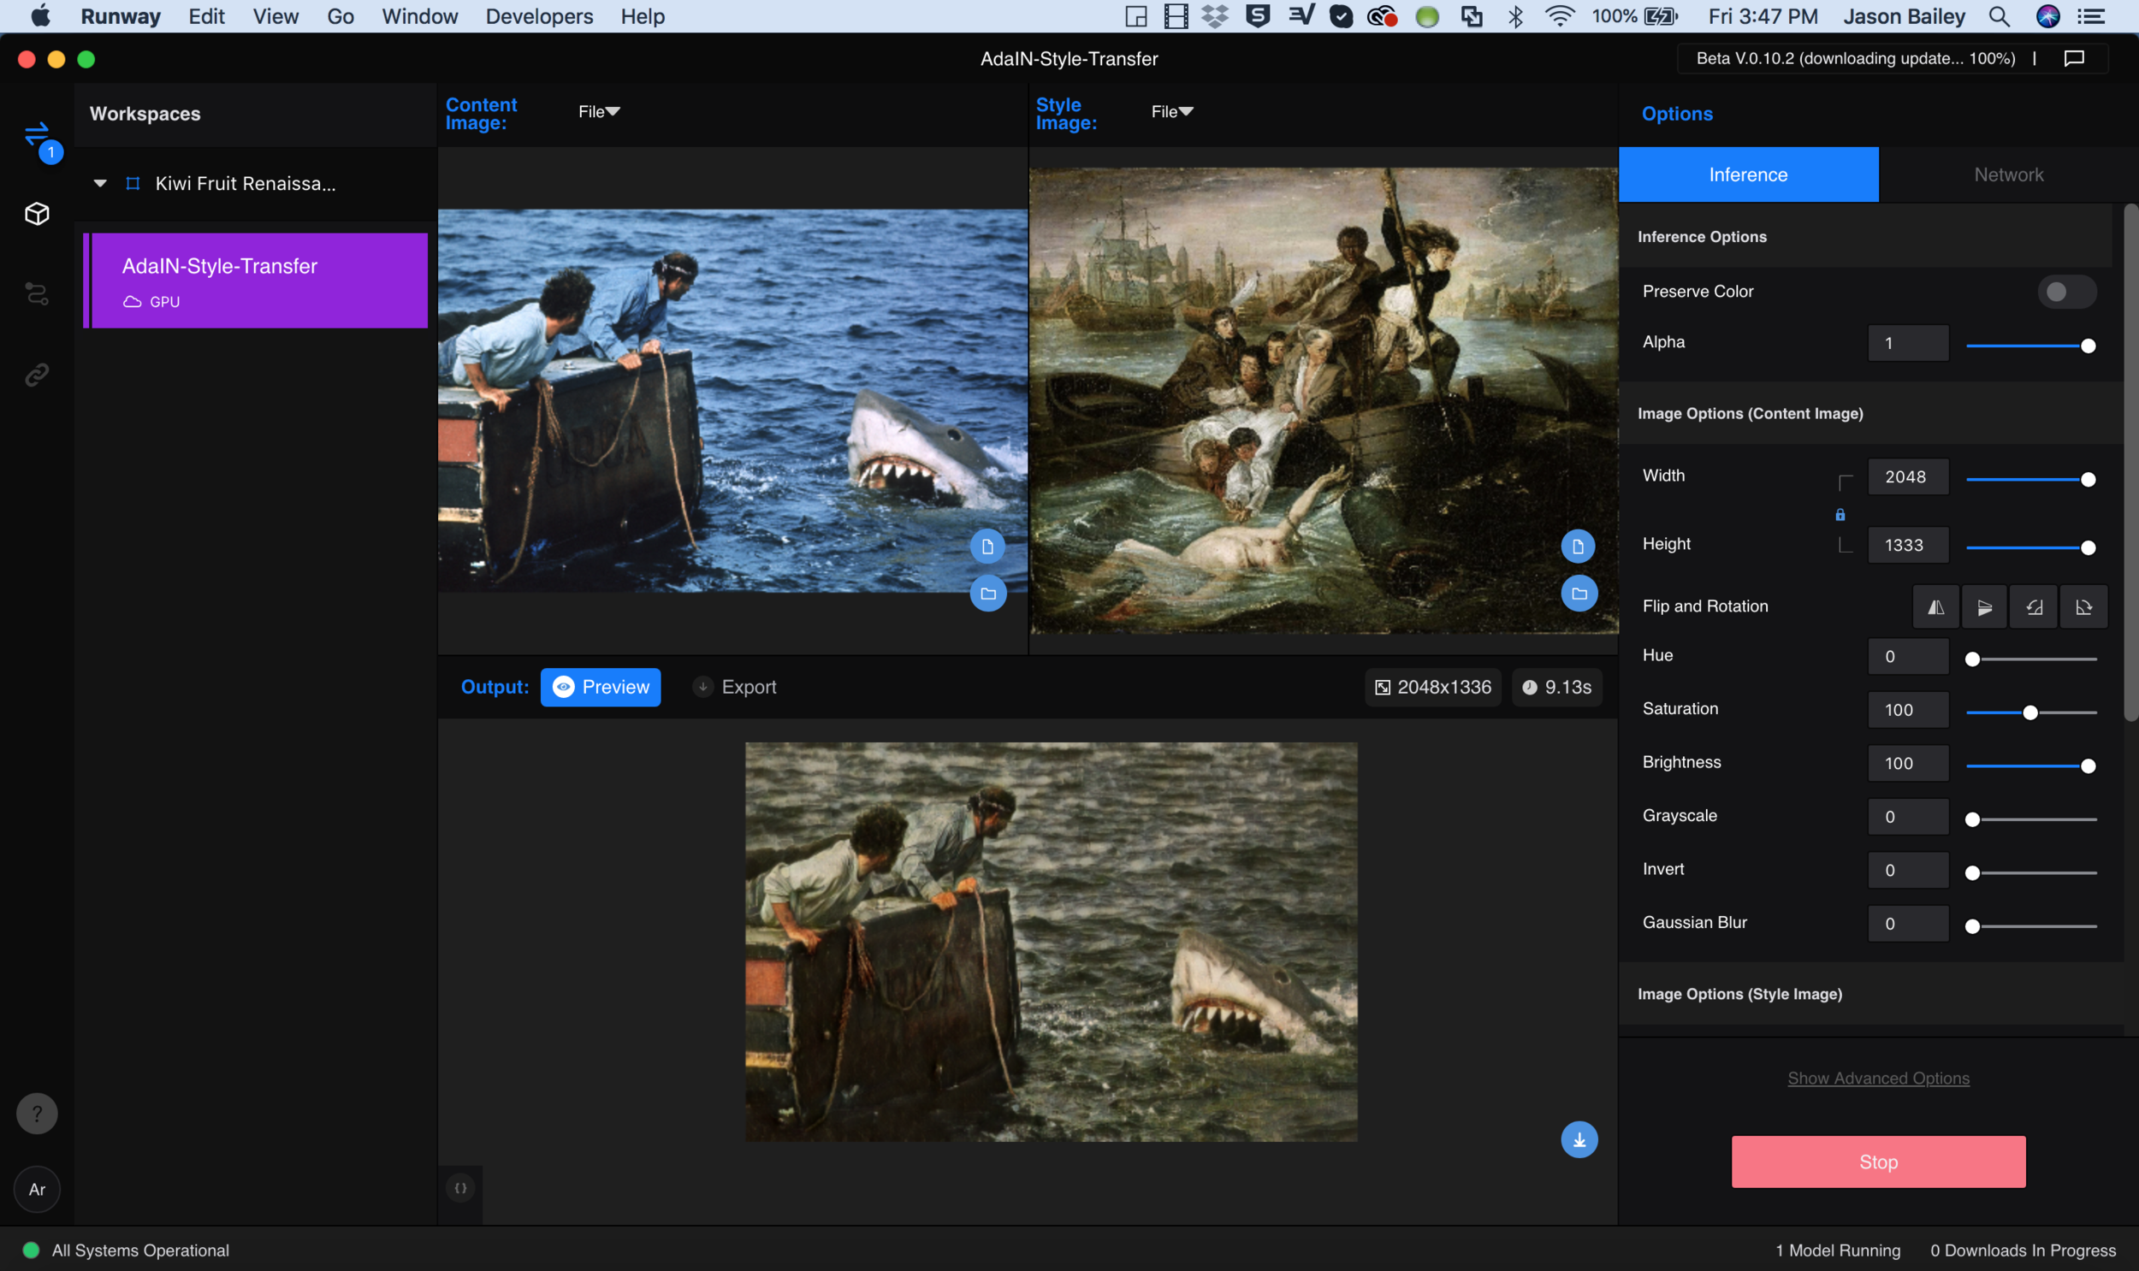Collapse the Kiwi Fruit Renaissa... workspace
The width and height of the screenshot is (2139, 1271).
pos(100,183)
